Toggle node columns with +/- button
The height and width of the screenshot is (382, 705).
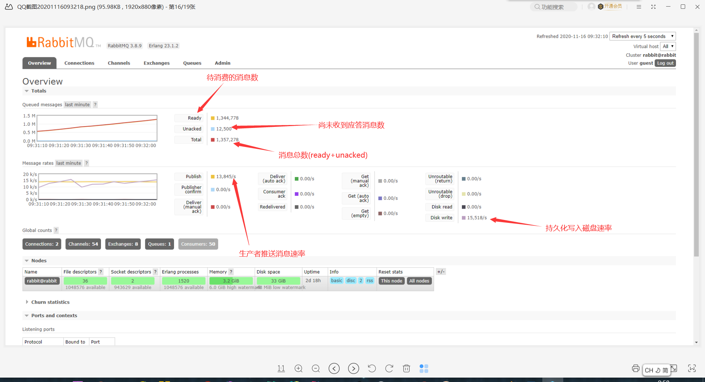pos(441,272)
